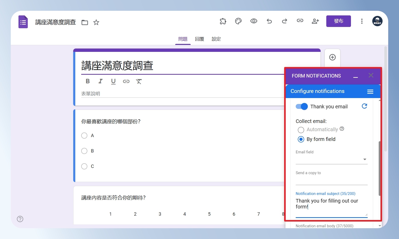Viewport: 399px width, 239px height.
Task: Open Configure notifications hamburger menu
Action: [x=370, y=92]
